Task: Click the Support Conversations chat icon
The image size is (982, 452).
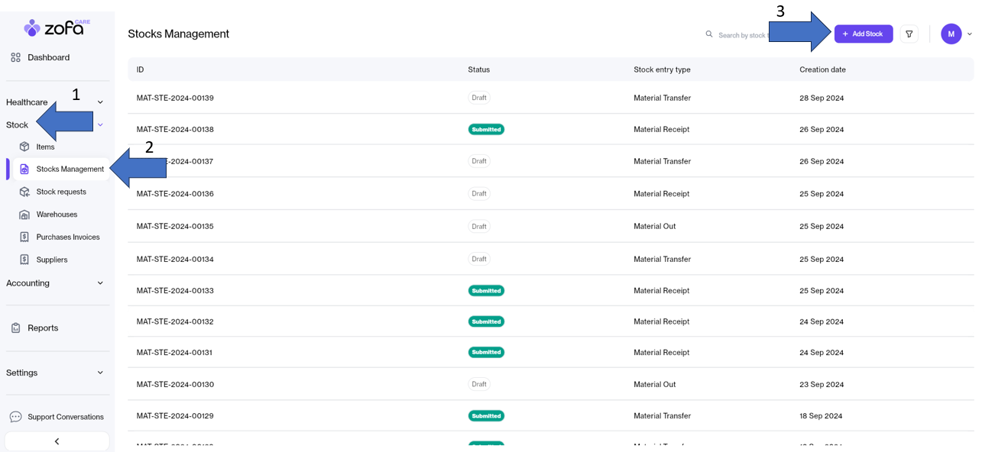Action: (x=15, y=417)
